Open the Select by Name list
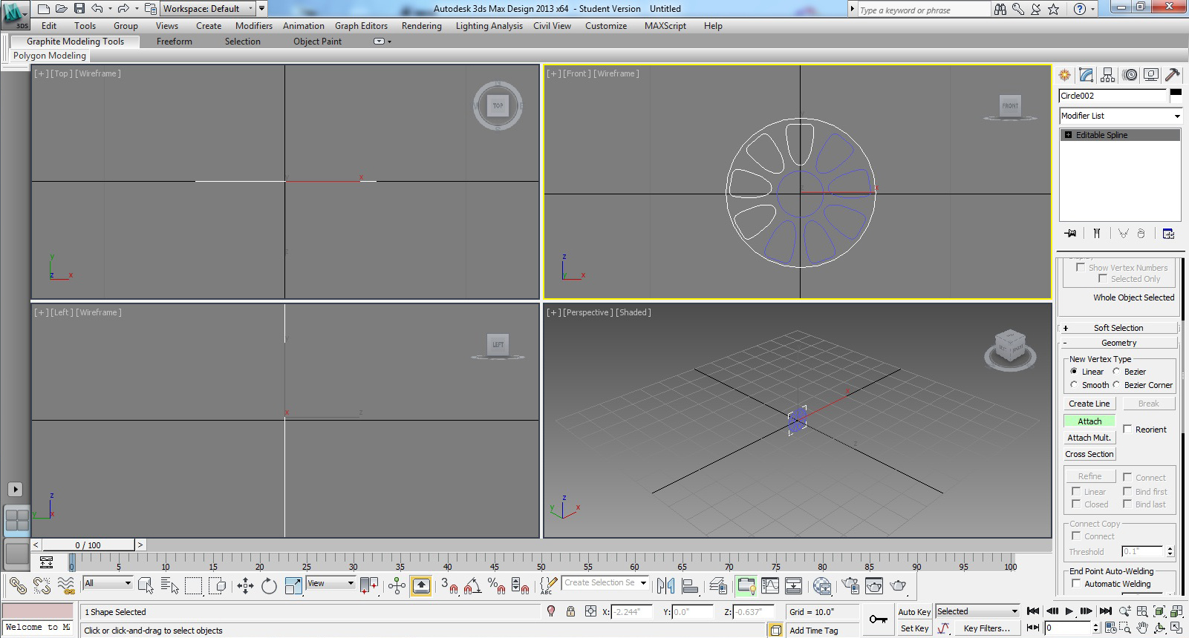This screenshot has height=638, width=1189. coord(170,586)
